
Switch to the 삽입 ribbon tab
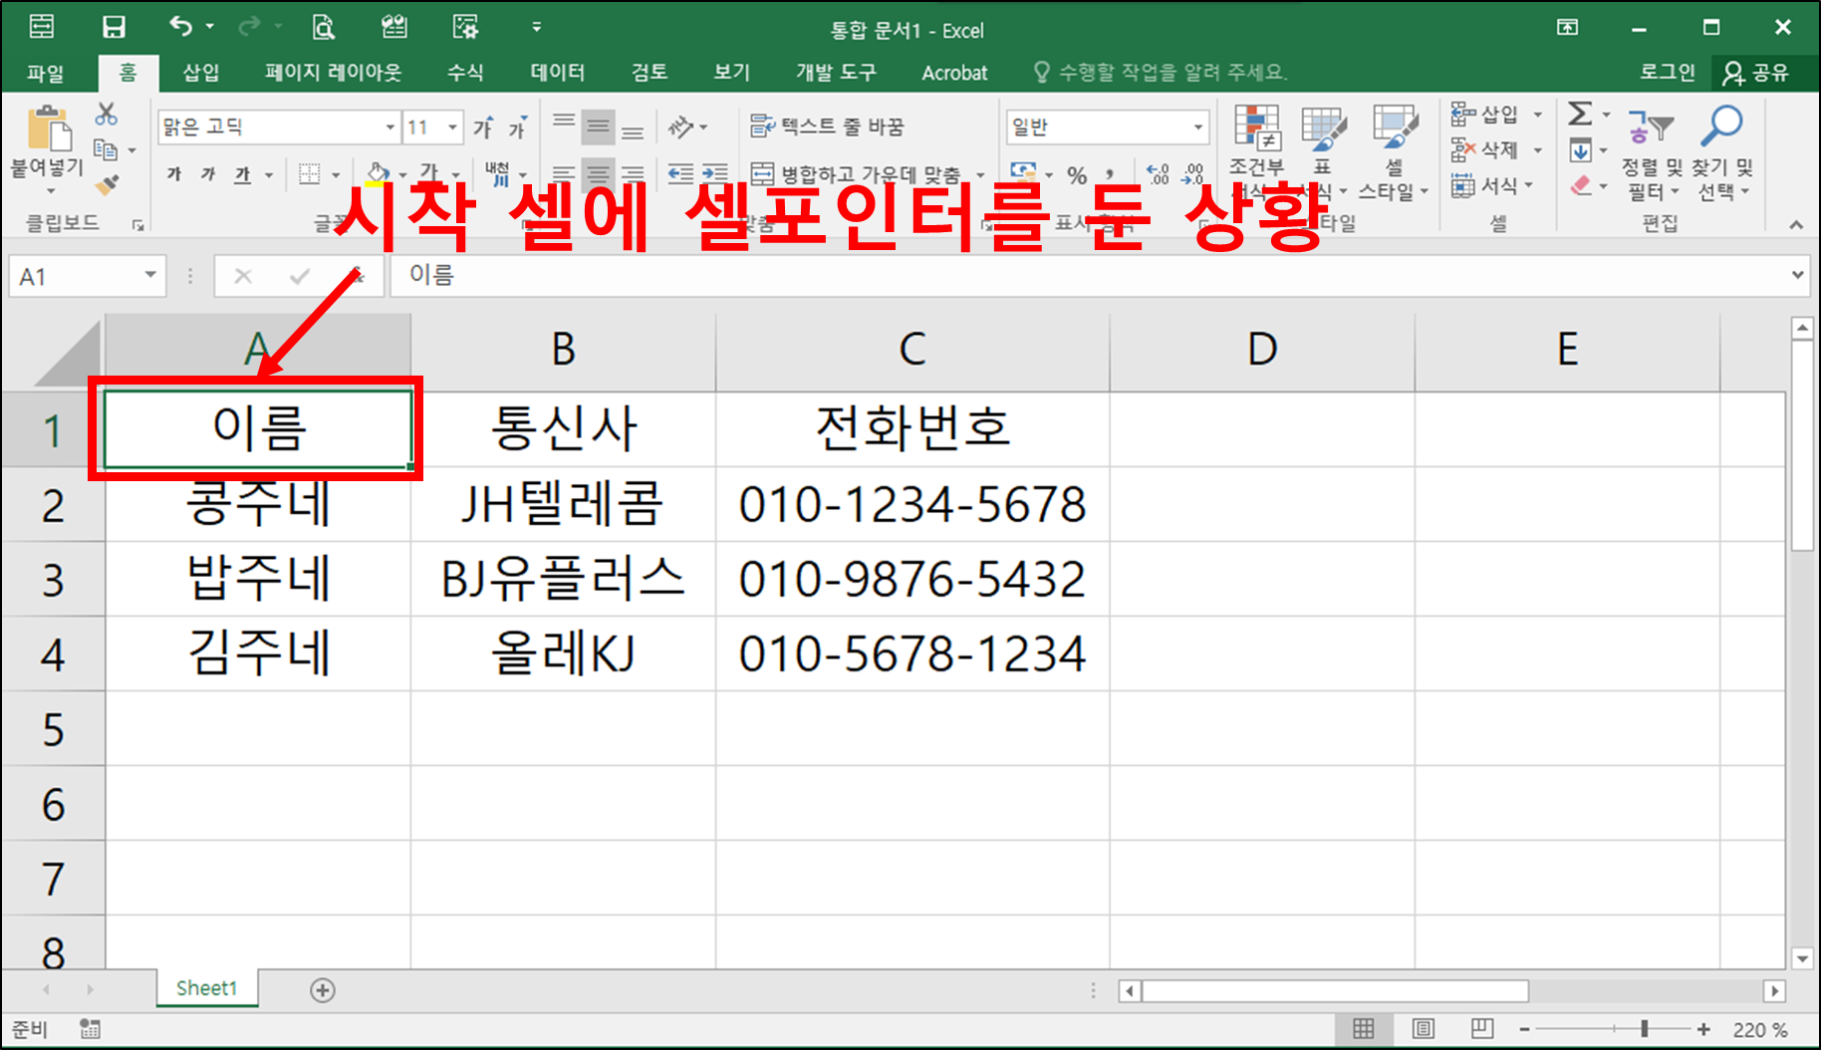tap(200, 73)
